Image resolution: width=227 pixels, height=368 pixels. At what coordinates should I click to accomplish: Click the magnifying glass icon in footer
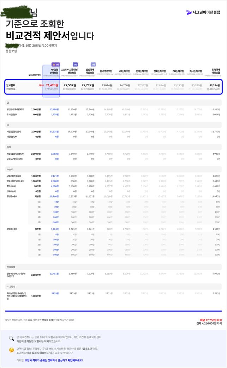click(12, 338)
